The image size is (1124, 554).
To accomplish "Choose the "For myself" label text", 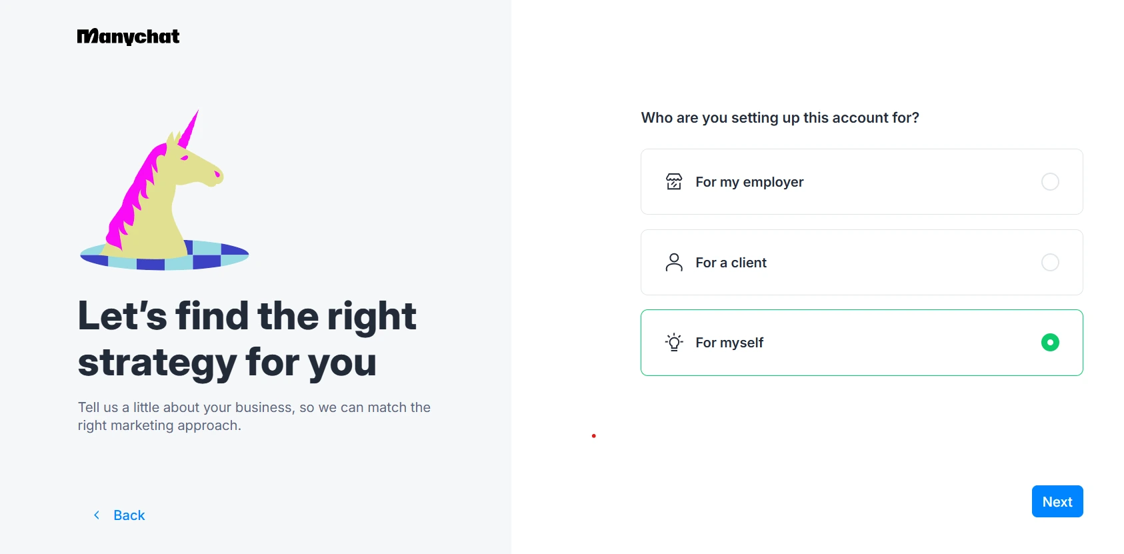I will (x=729, y=343).
